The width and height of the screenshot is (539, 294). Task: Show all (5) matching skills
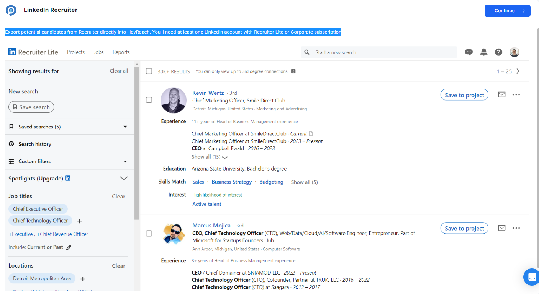click(x=304, y=182)
